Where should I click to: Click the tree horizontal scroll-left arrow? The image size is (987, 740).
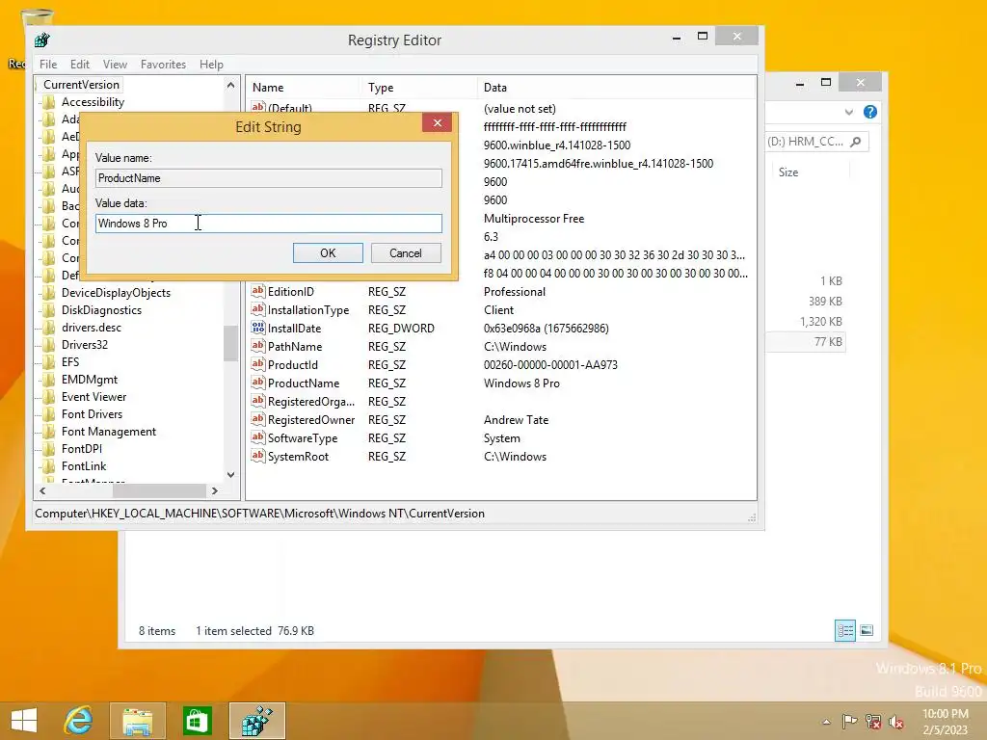tap(42, 490)
